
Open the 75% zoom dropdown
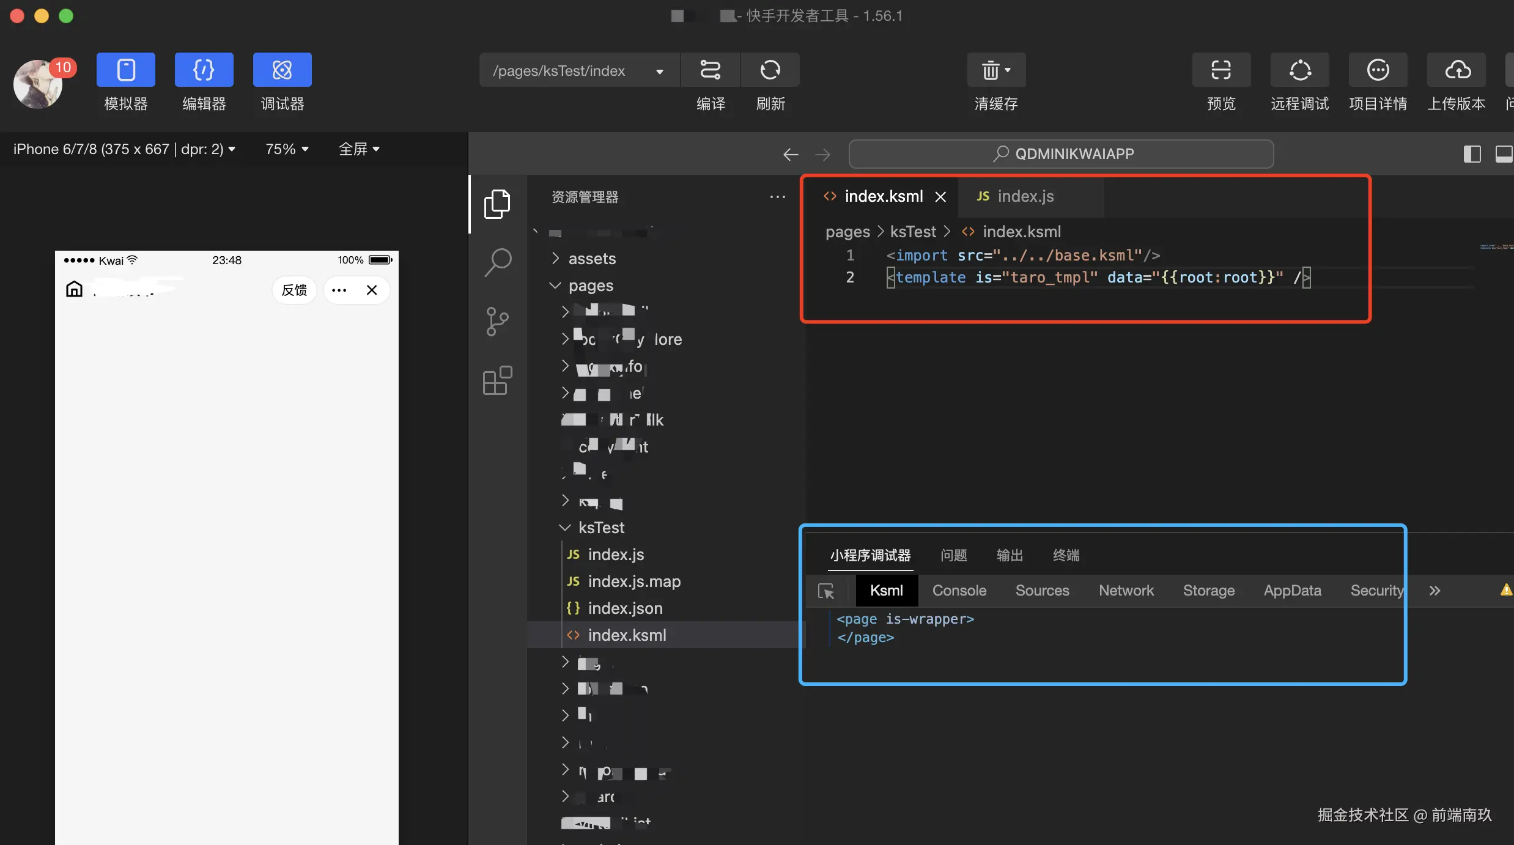[287, 149]
